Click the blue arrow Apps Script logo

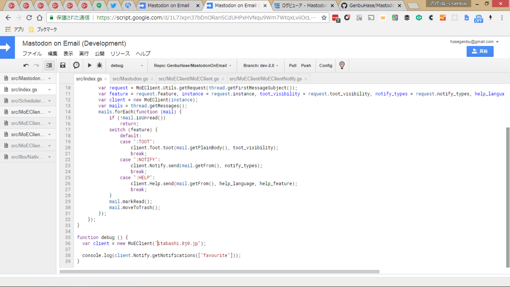click(7, 48)
